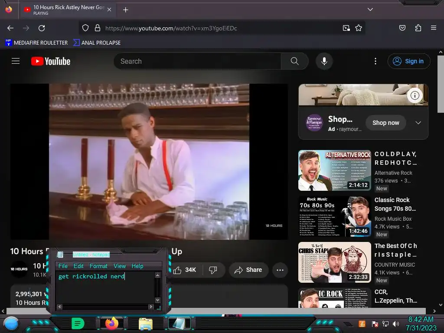Click Notepad vertical scroll down arrow
The image size is (444, 333).
point(157,300)
